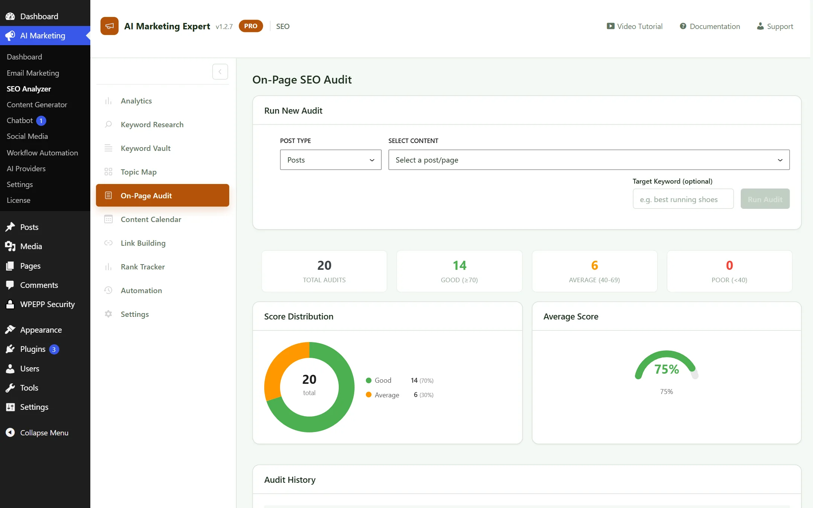Click the Analytics bar chart icon

108,101
